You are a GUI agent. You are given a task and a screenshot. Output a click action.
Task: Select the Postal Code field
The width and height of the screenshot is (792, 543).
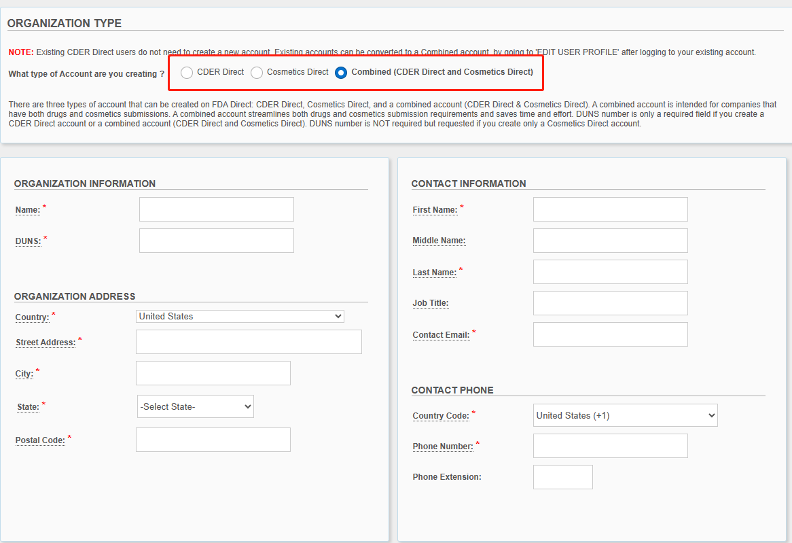213,440
